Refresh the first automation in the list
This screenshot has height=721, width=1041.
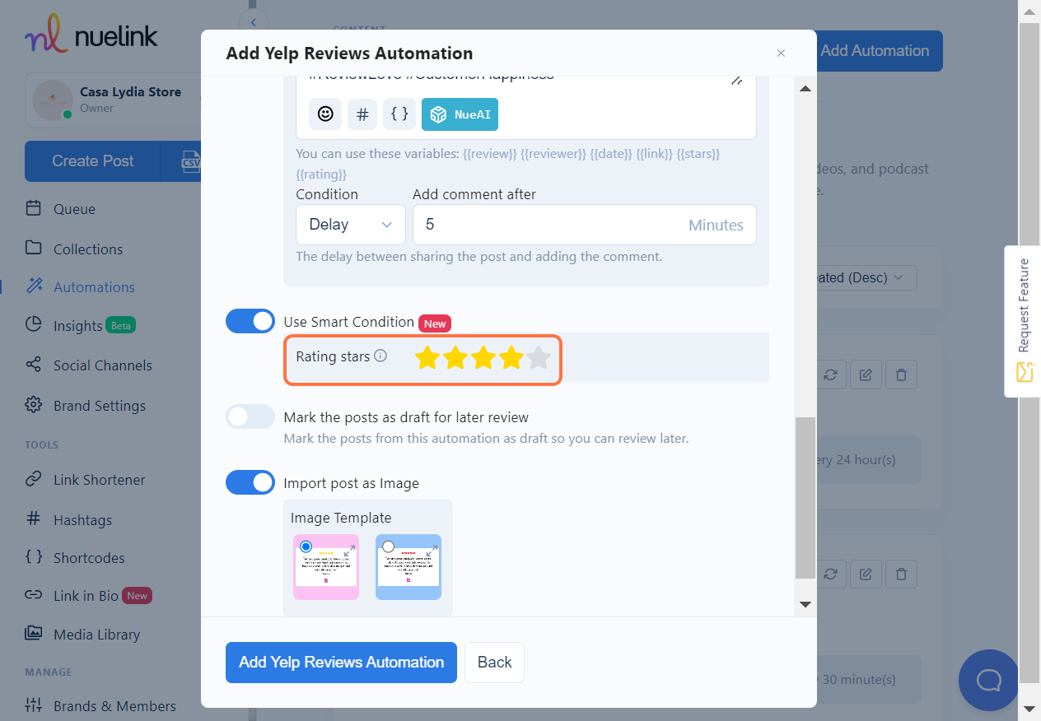pos(830,374)
